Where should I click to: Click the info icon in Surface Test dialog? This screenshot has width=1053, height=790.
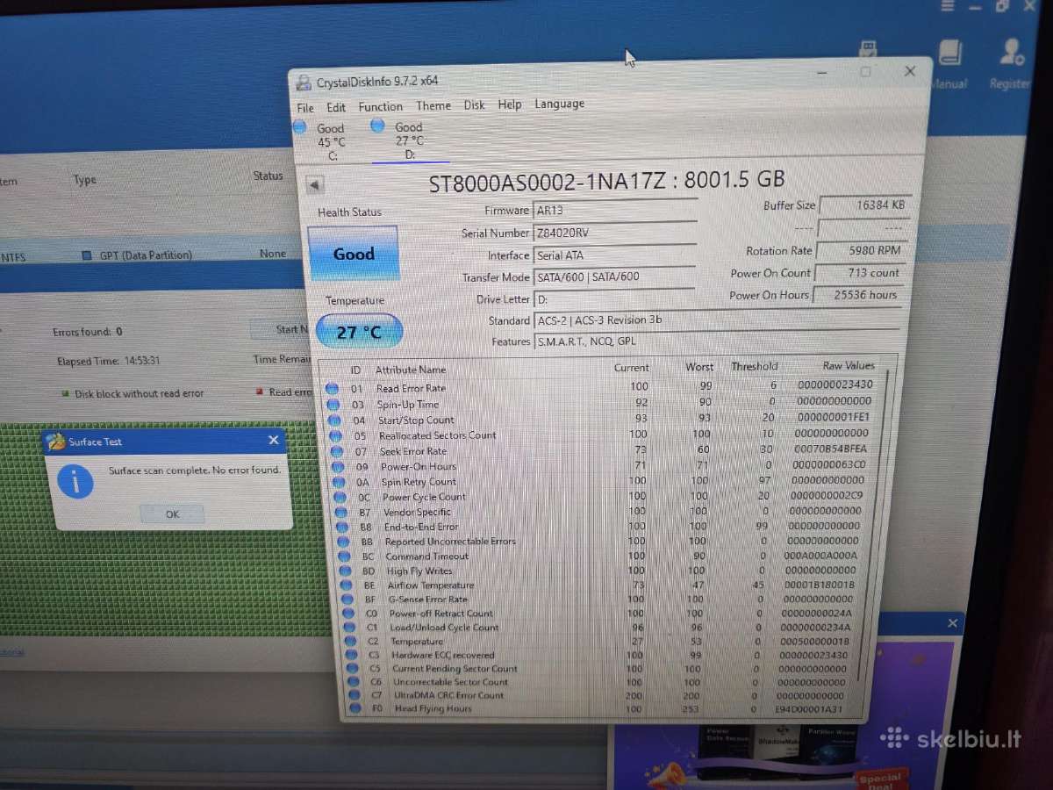click(x=75, y=481)
